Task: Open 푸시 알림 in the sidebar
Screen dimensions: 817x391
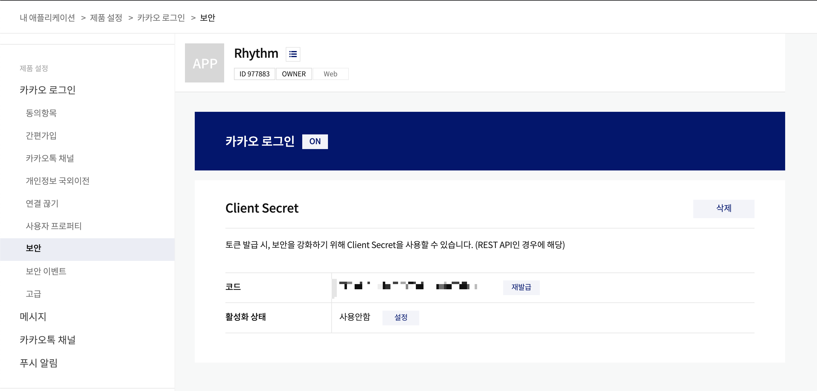Action: tap(39, 363)
